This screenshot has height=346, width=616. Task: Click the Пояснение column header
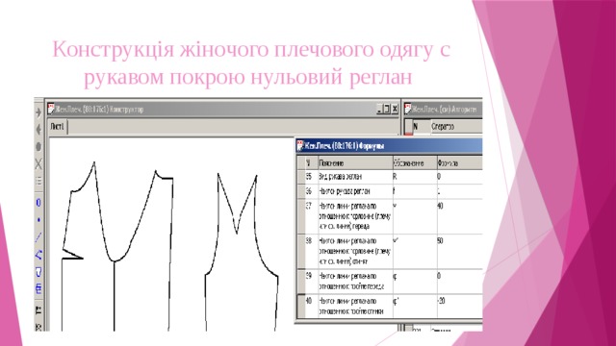pos(355,163)
